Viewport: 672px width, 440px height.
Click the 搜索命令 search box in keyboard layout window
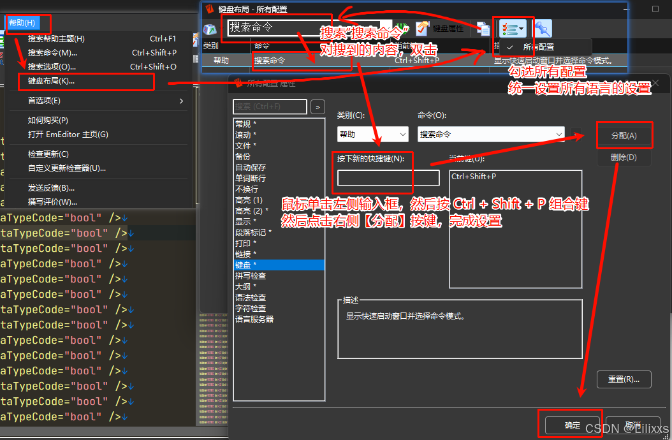pyautogui.click(x=303, y=28)
